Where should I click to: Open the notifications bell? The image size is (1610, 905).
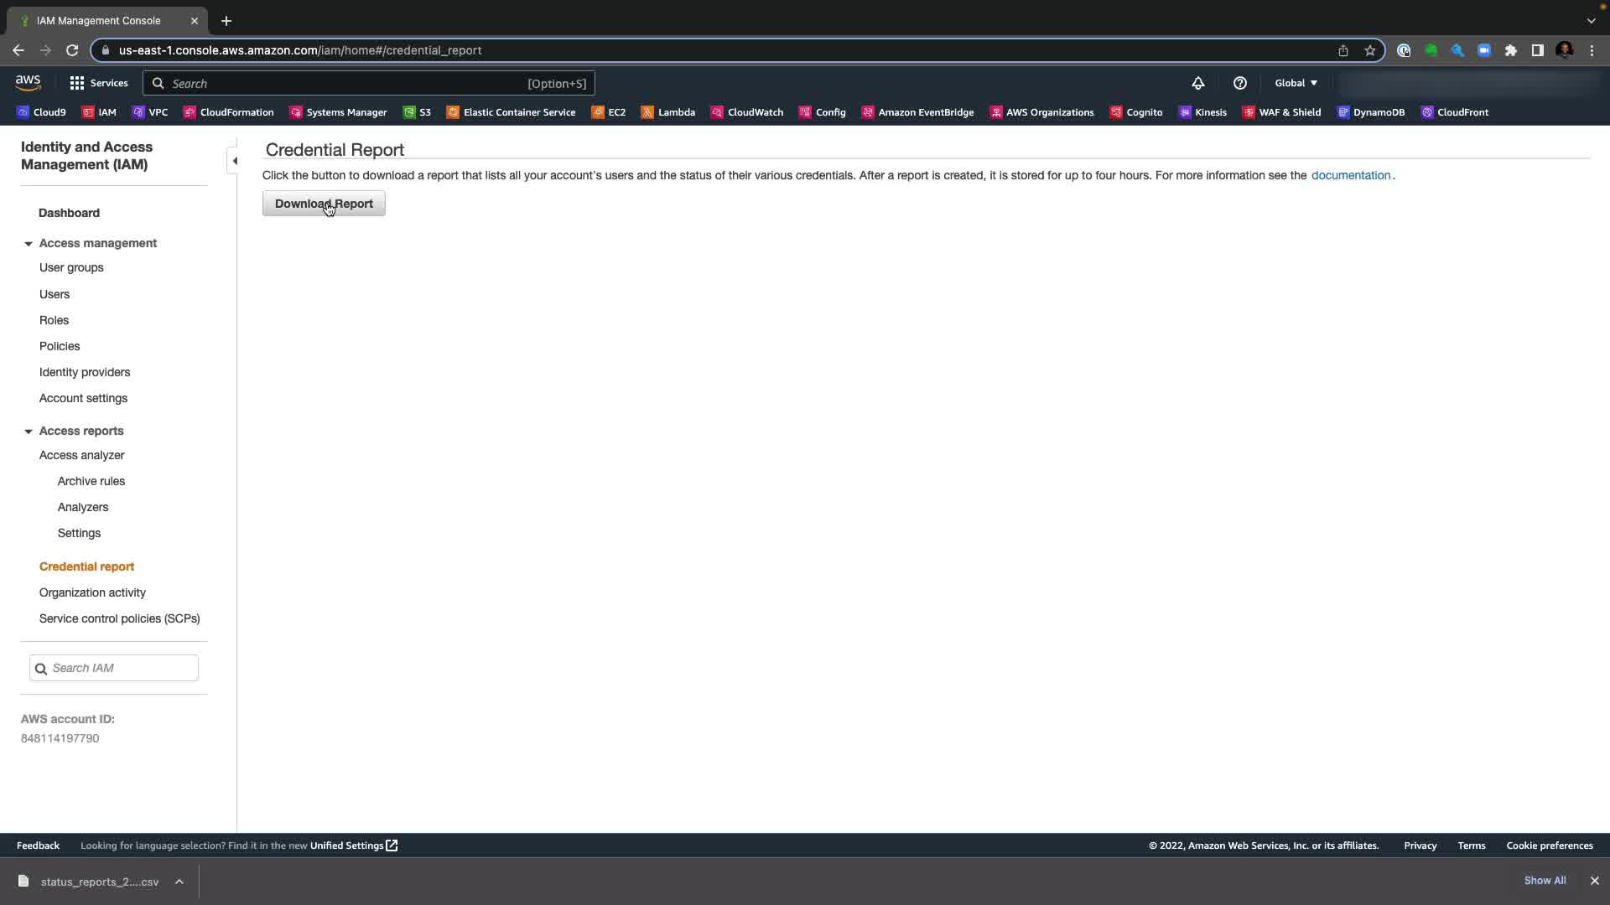tap(1197, 83)
